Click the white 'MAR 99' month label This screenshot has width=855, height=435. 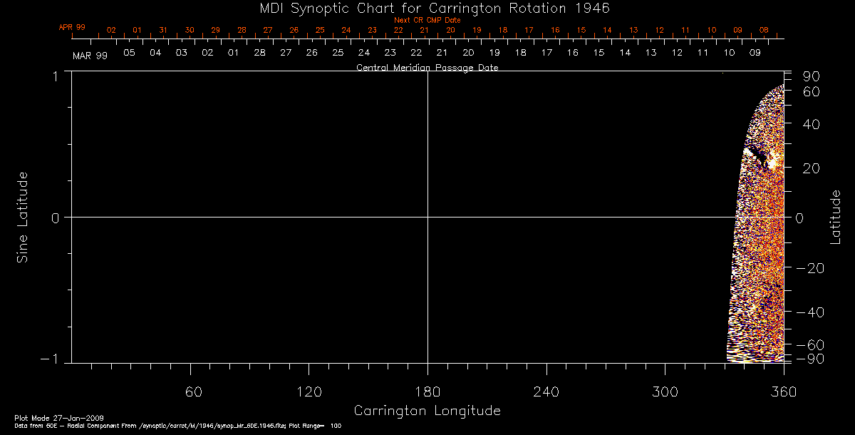click(90, 56)
